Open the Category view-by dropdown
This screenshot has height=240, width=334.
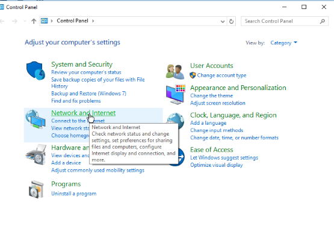[x=283, y=43]
